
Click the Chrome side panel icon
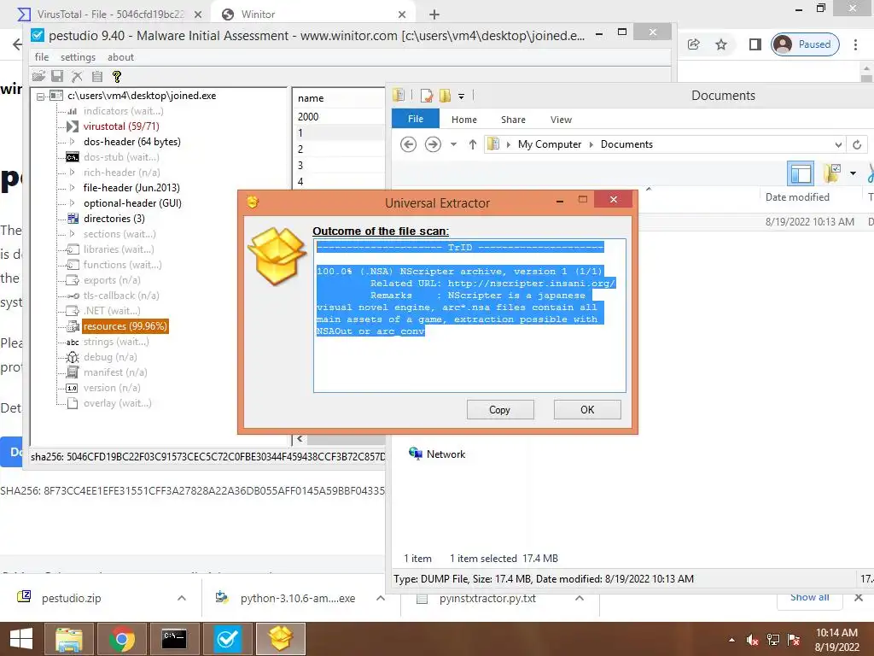[755, 44]
